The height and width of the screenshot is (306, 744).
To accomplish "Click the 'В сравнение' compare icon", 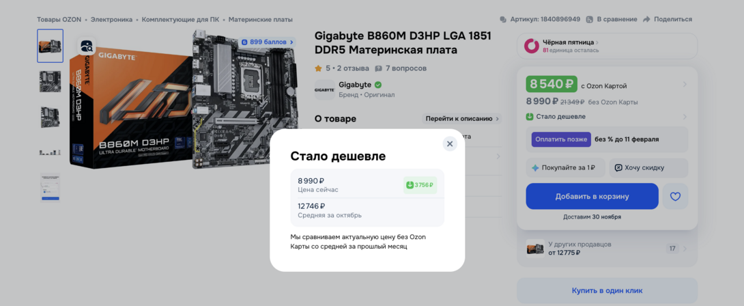I will click(x=590, y=20).
